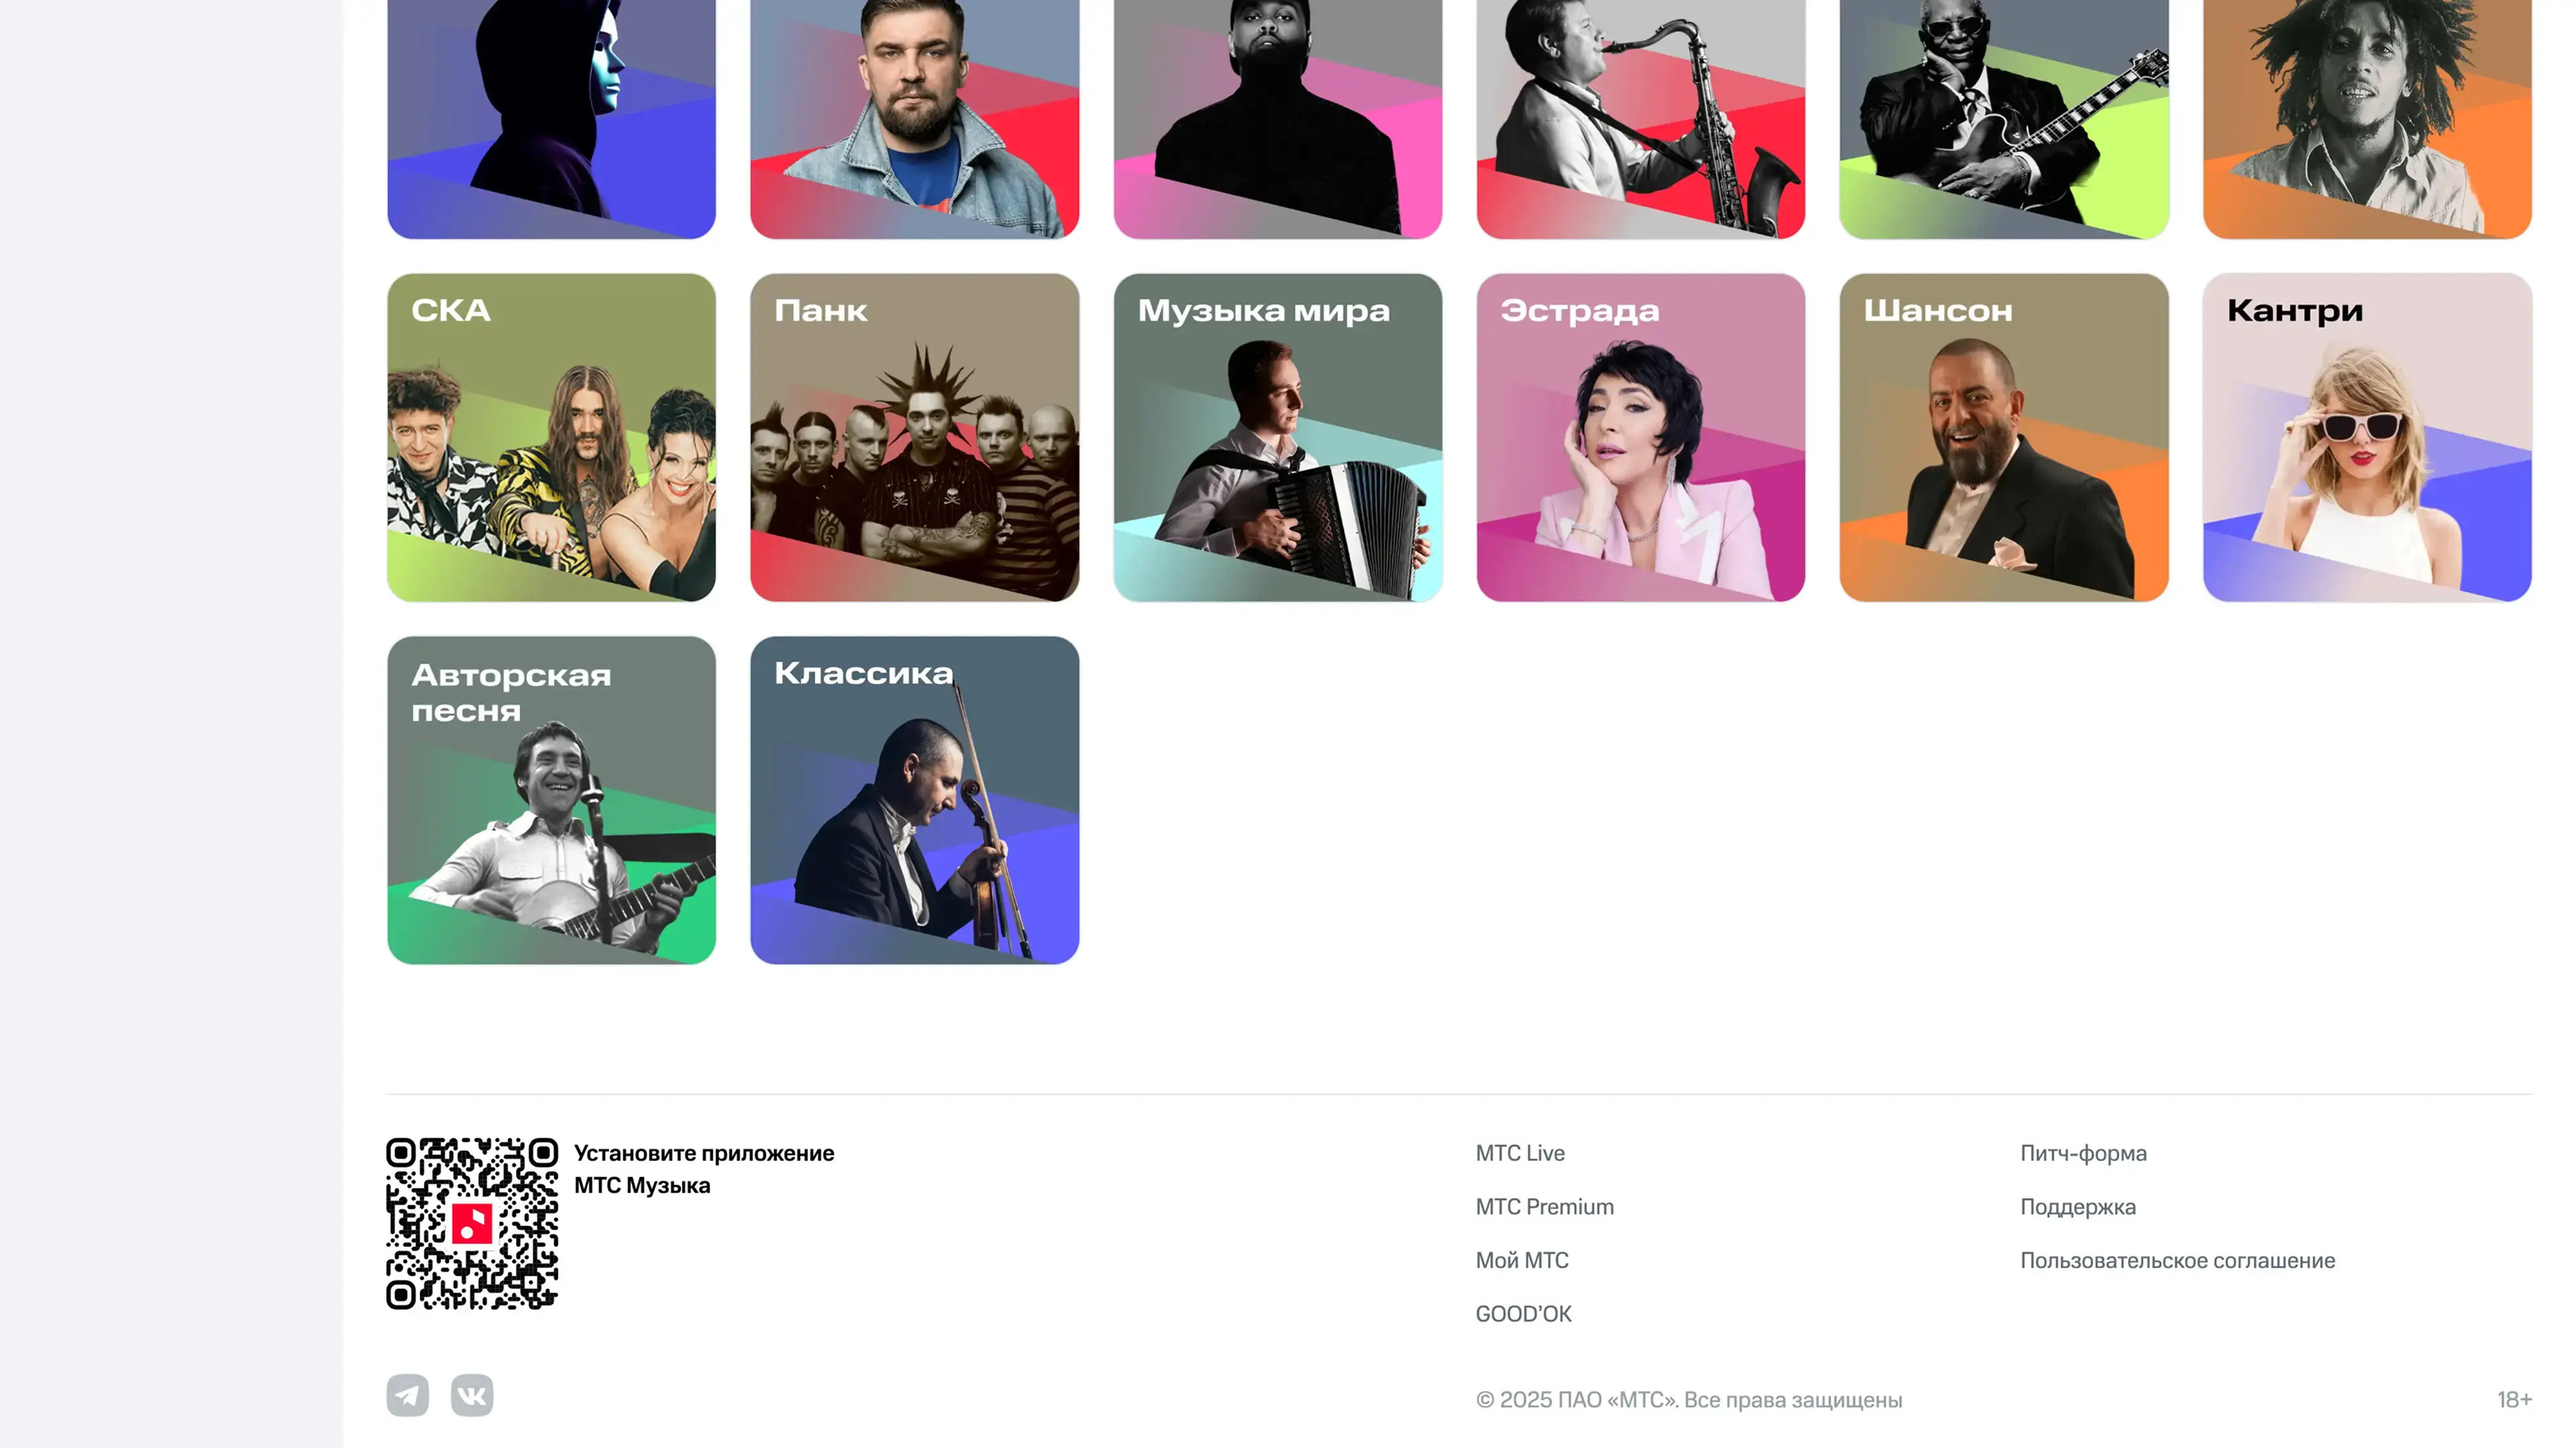The width and height of the screenshot is (2576, 1448).
Task: Select the Авторская песня genre tile
Action: (x=551, y=800)
